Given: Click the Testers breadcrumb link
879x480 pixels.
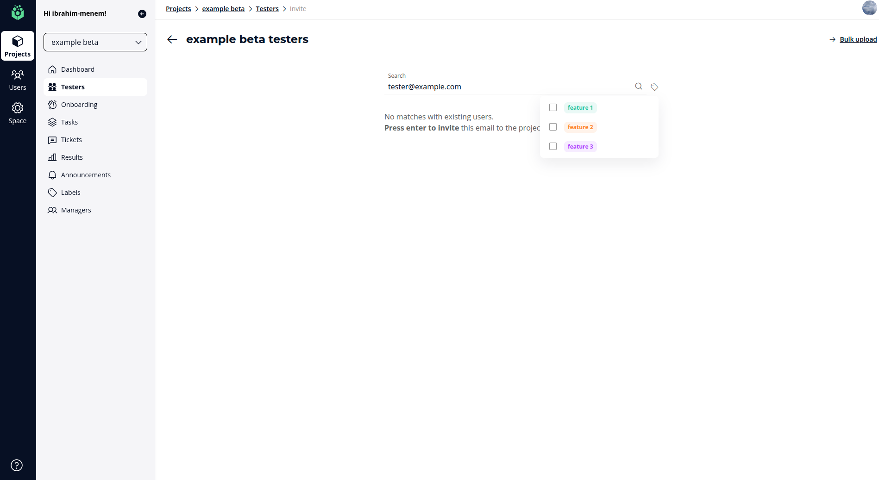Looking at the screenshot, I should 267,9.
